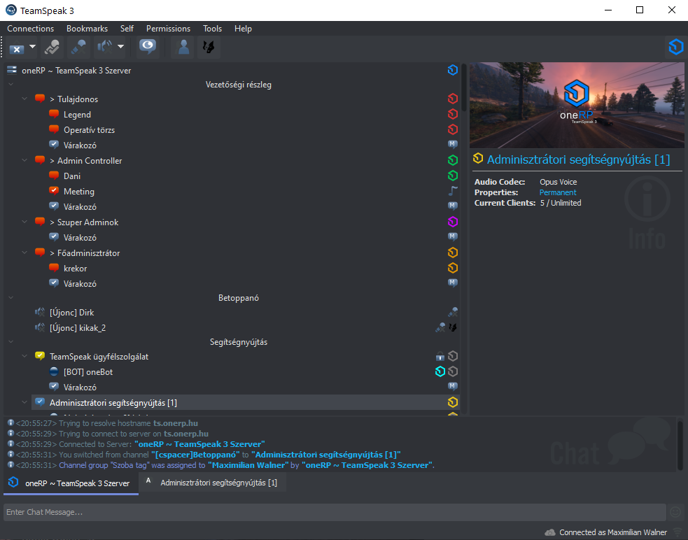Click the green icon on the Dani row
The height and width of the screenshot is (540, 688).
click(453, 176)
